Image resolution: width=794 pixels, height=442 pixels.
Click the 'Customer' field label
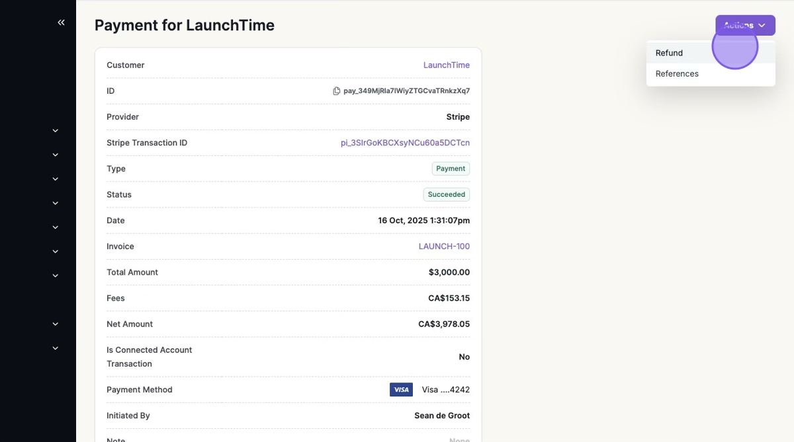(126, 65)
